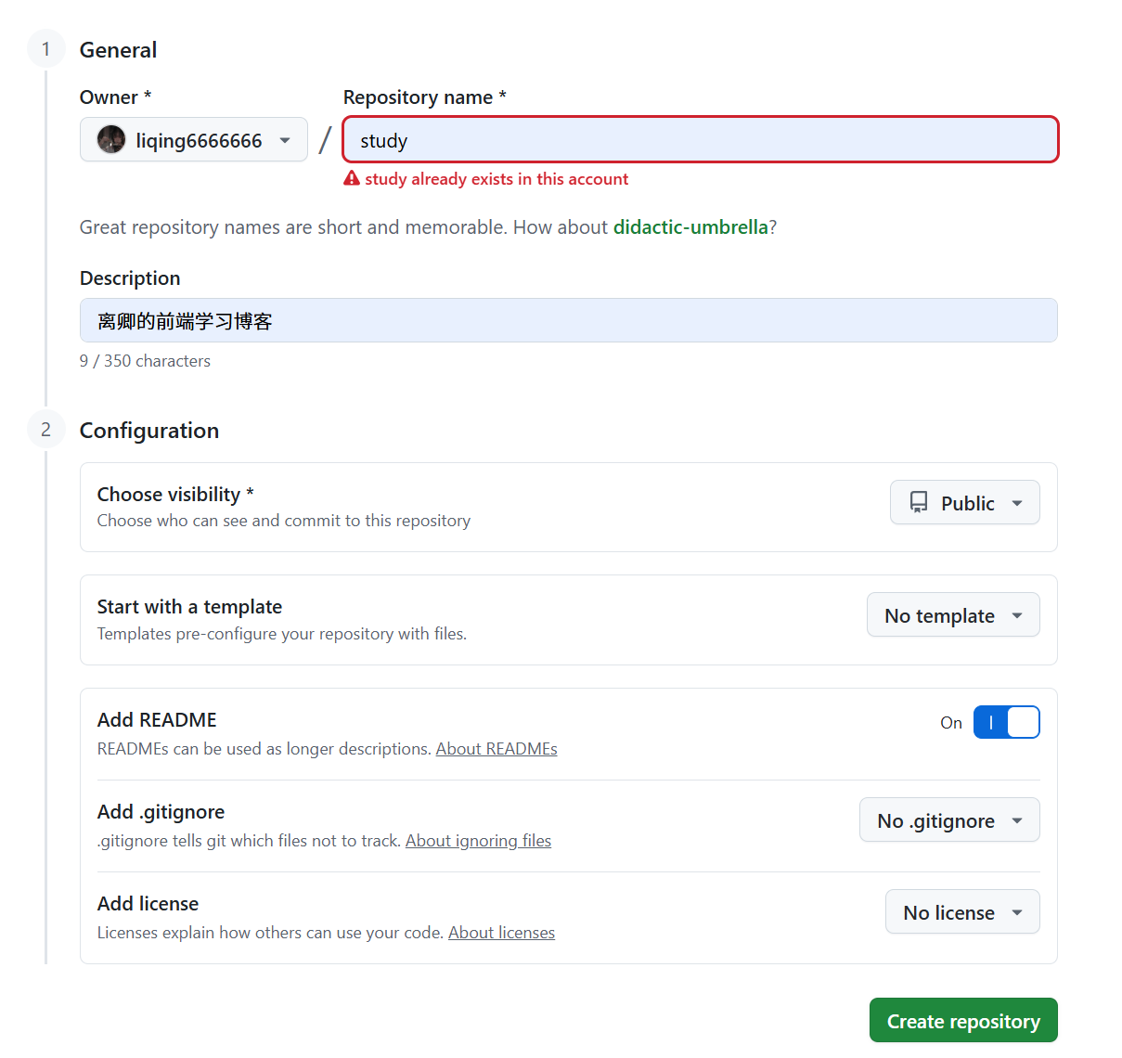Focus the Repository name input field
This screenshot has width=1122, height=1058.
(700, 140)
